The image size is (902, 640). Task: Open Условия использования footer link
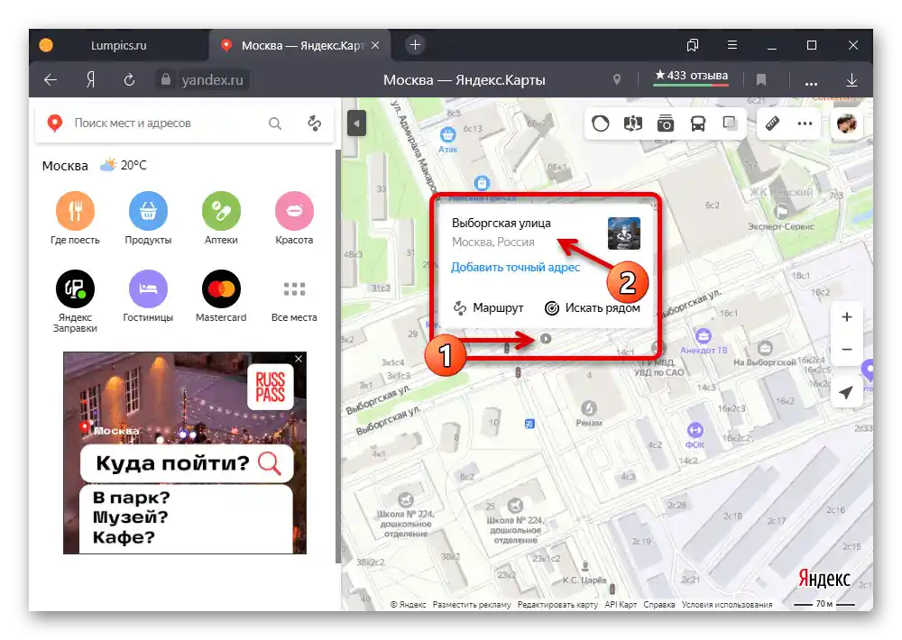(727, 604)
